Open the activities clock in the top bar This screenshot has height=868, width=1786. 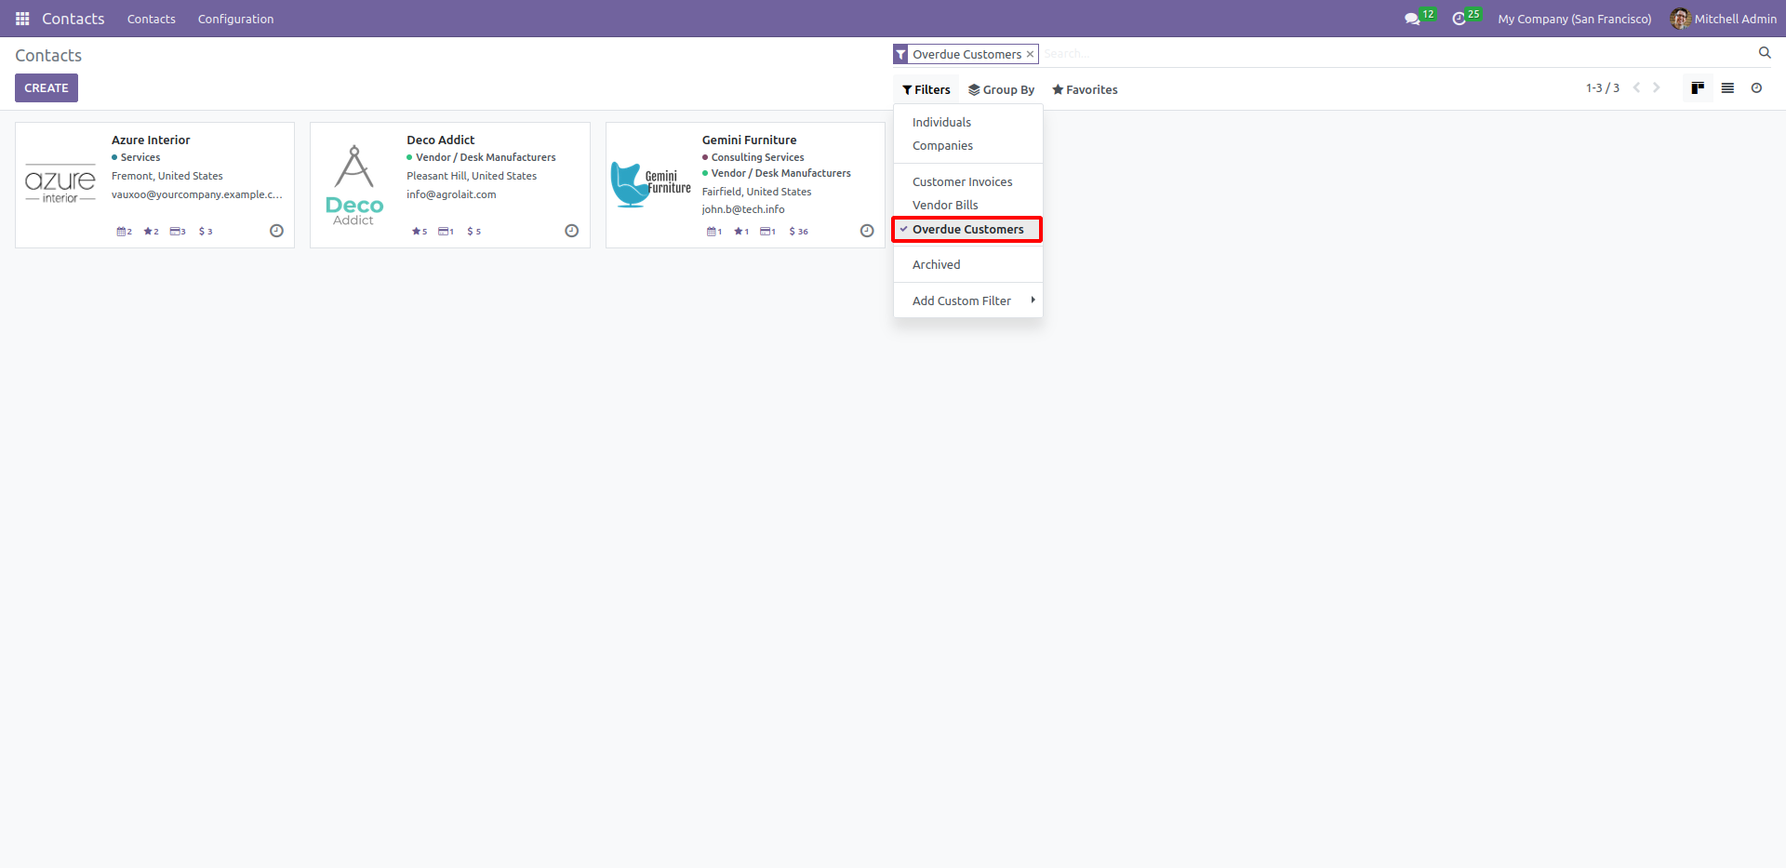1459,19
